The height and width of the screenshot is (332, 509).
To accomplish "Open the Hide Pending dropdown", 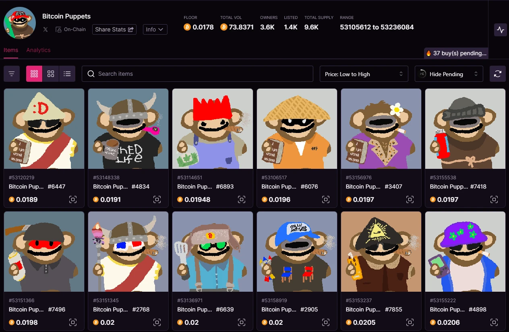I will [449, 74].
